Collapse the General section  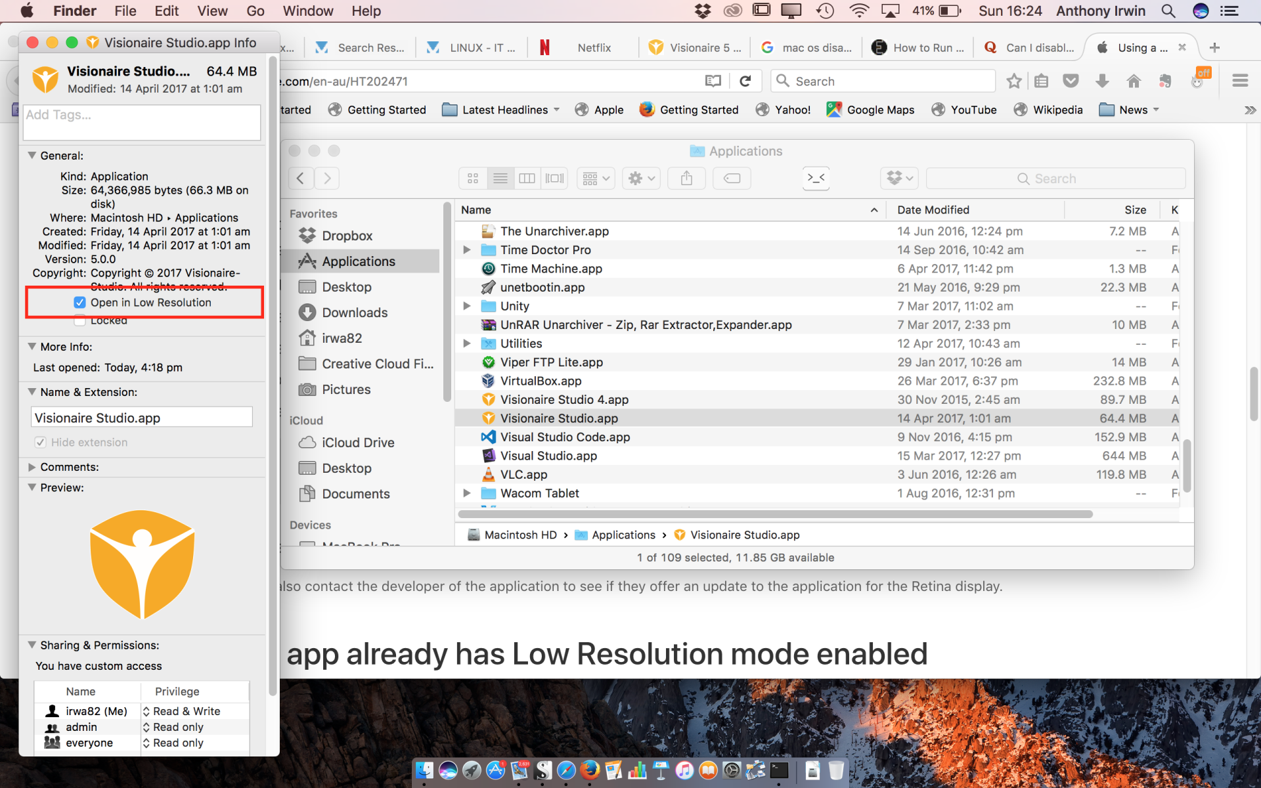click(32, 156)
